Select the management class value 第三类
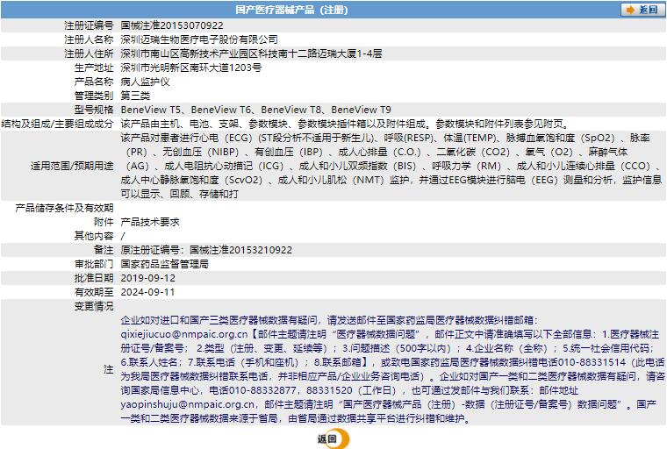667x449 pixels. pos(135,96)
